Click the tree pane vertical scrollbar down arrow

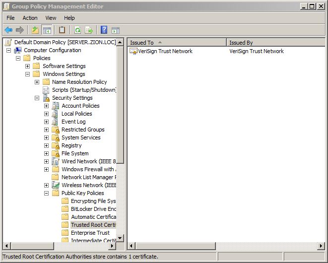(x=120, y=238)
